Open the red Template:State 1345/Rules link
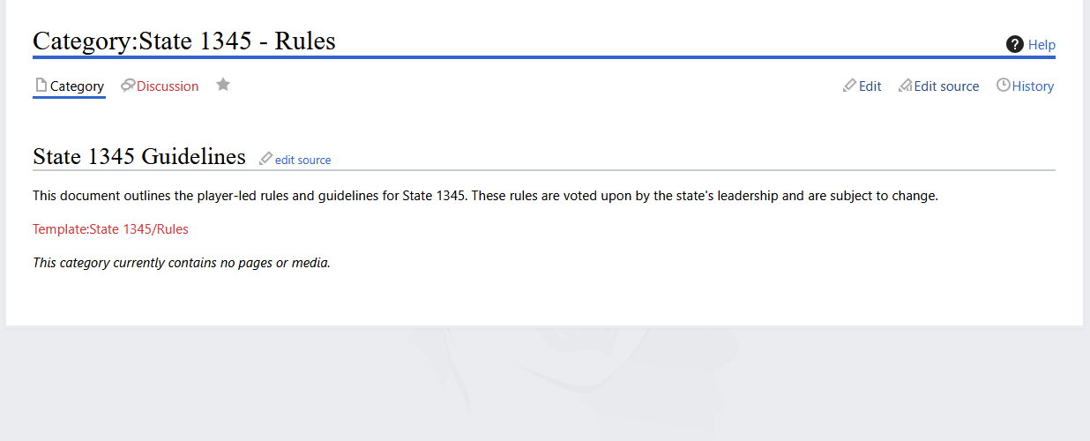The width and height of the screenshot is (1090, 441). pos(110,229)
